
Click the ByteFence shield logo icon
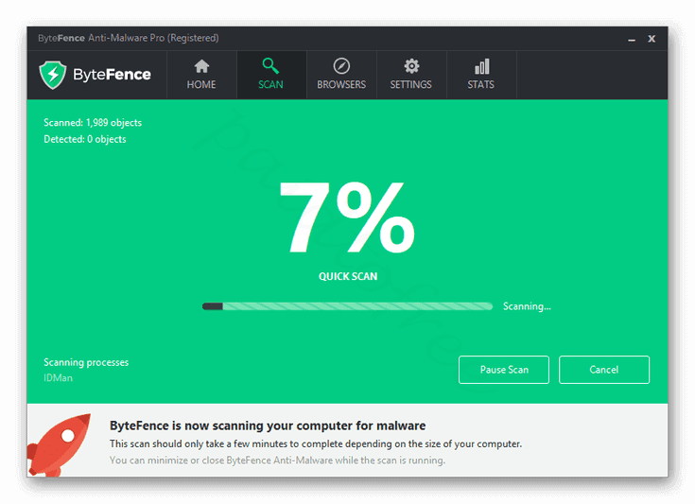coord(53,75)
